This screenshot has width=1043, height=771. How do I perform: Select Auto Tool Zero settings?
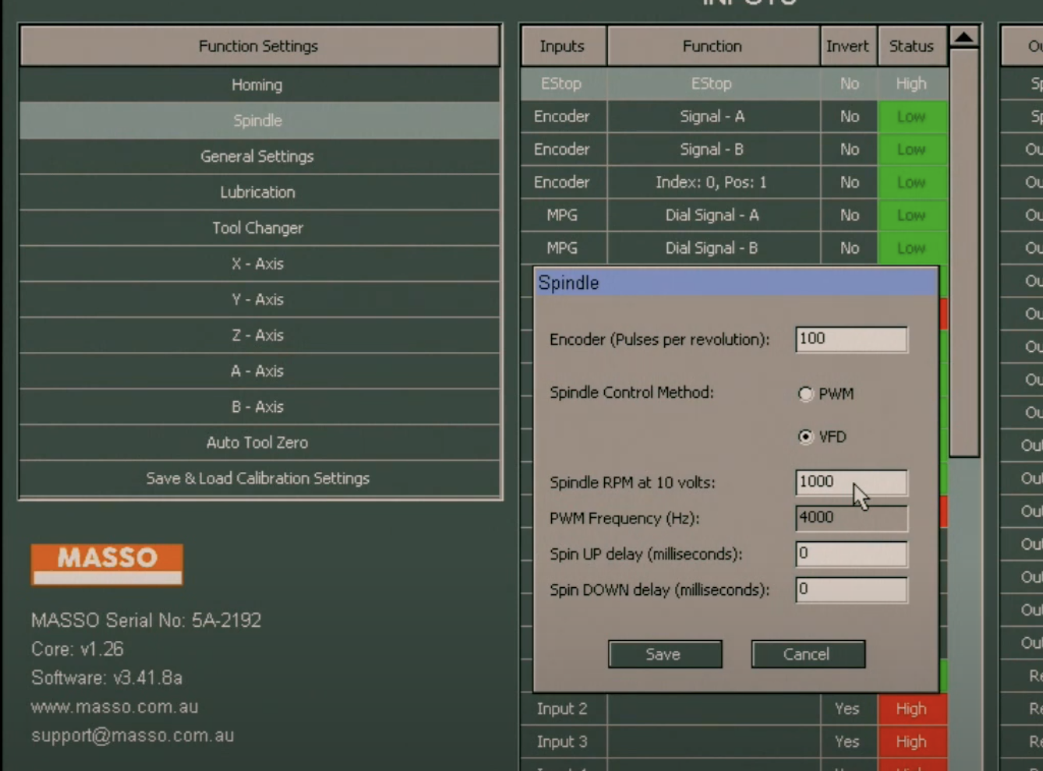click(257, 442)
